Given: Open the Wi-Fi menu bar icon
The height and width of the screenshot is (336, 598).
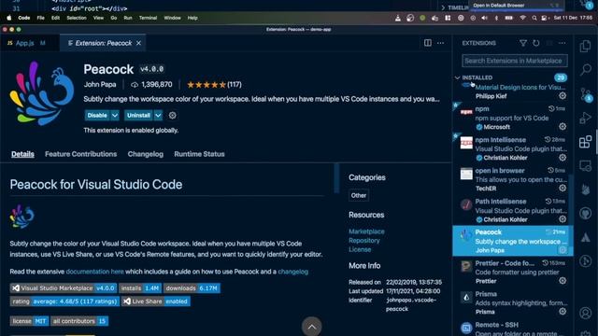Looking at the screenshot, I should pos(523,18).
